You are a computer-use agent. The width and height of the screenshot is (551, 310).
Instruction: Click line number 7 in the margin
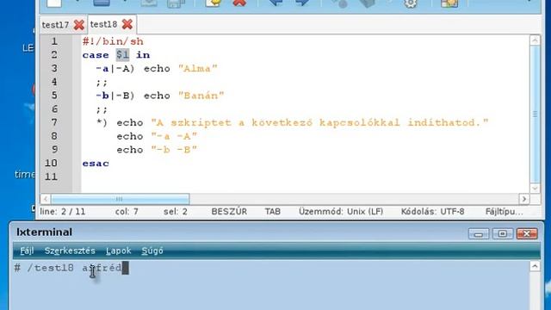[x=54, y=122]
